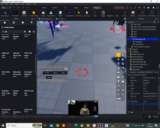160x128 pixels.
Task: Click the Toolbox bookmark icon
Action: pos(29,32)
